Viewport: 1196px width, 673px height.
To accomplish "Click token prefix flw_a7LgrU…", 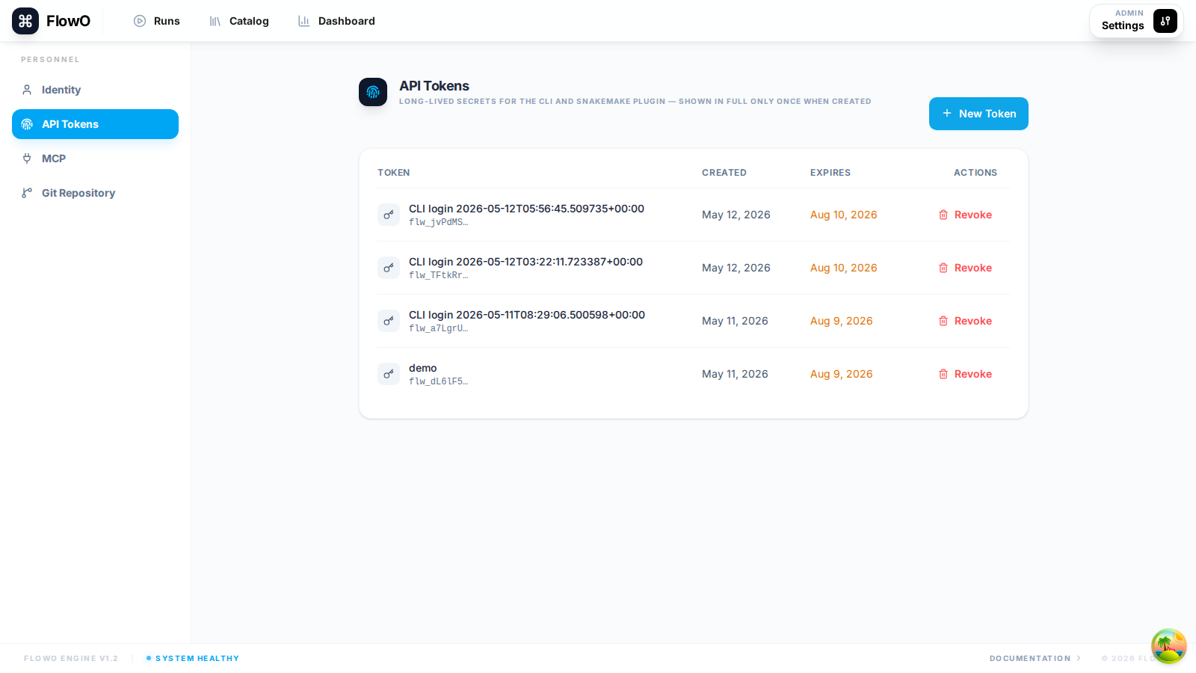I will pyautogui.click(x=439, y=328).
